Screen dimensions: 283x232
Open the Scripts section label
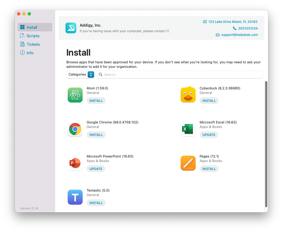[x=33, y=36]
